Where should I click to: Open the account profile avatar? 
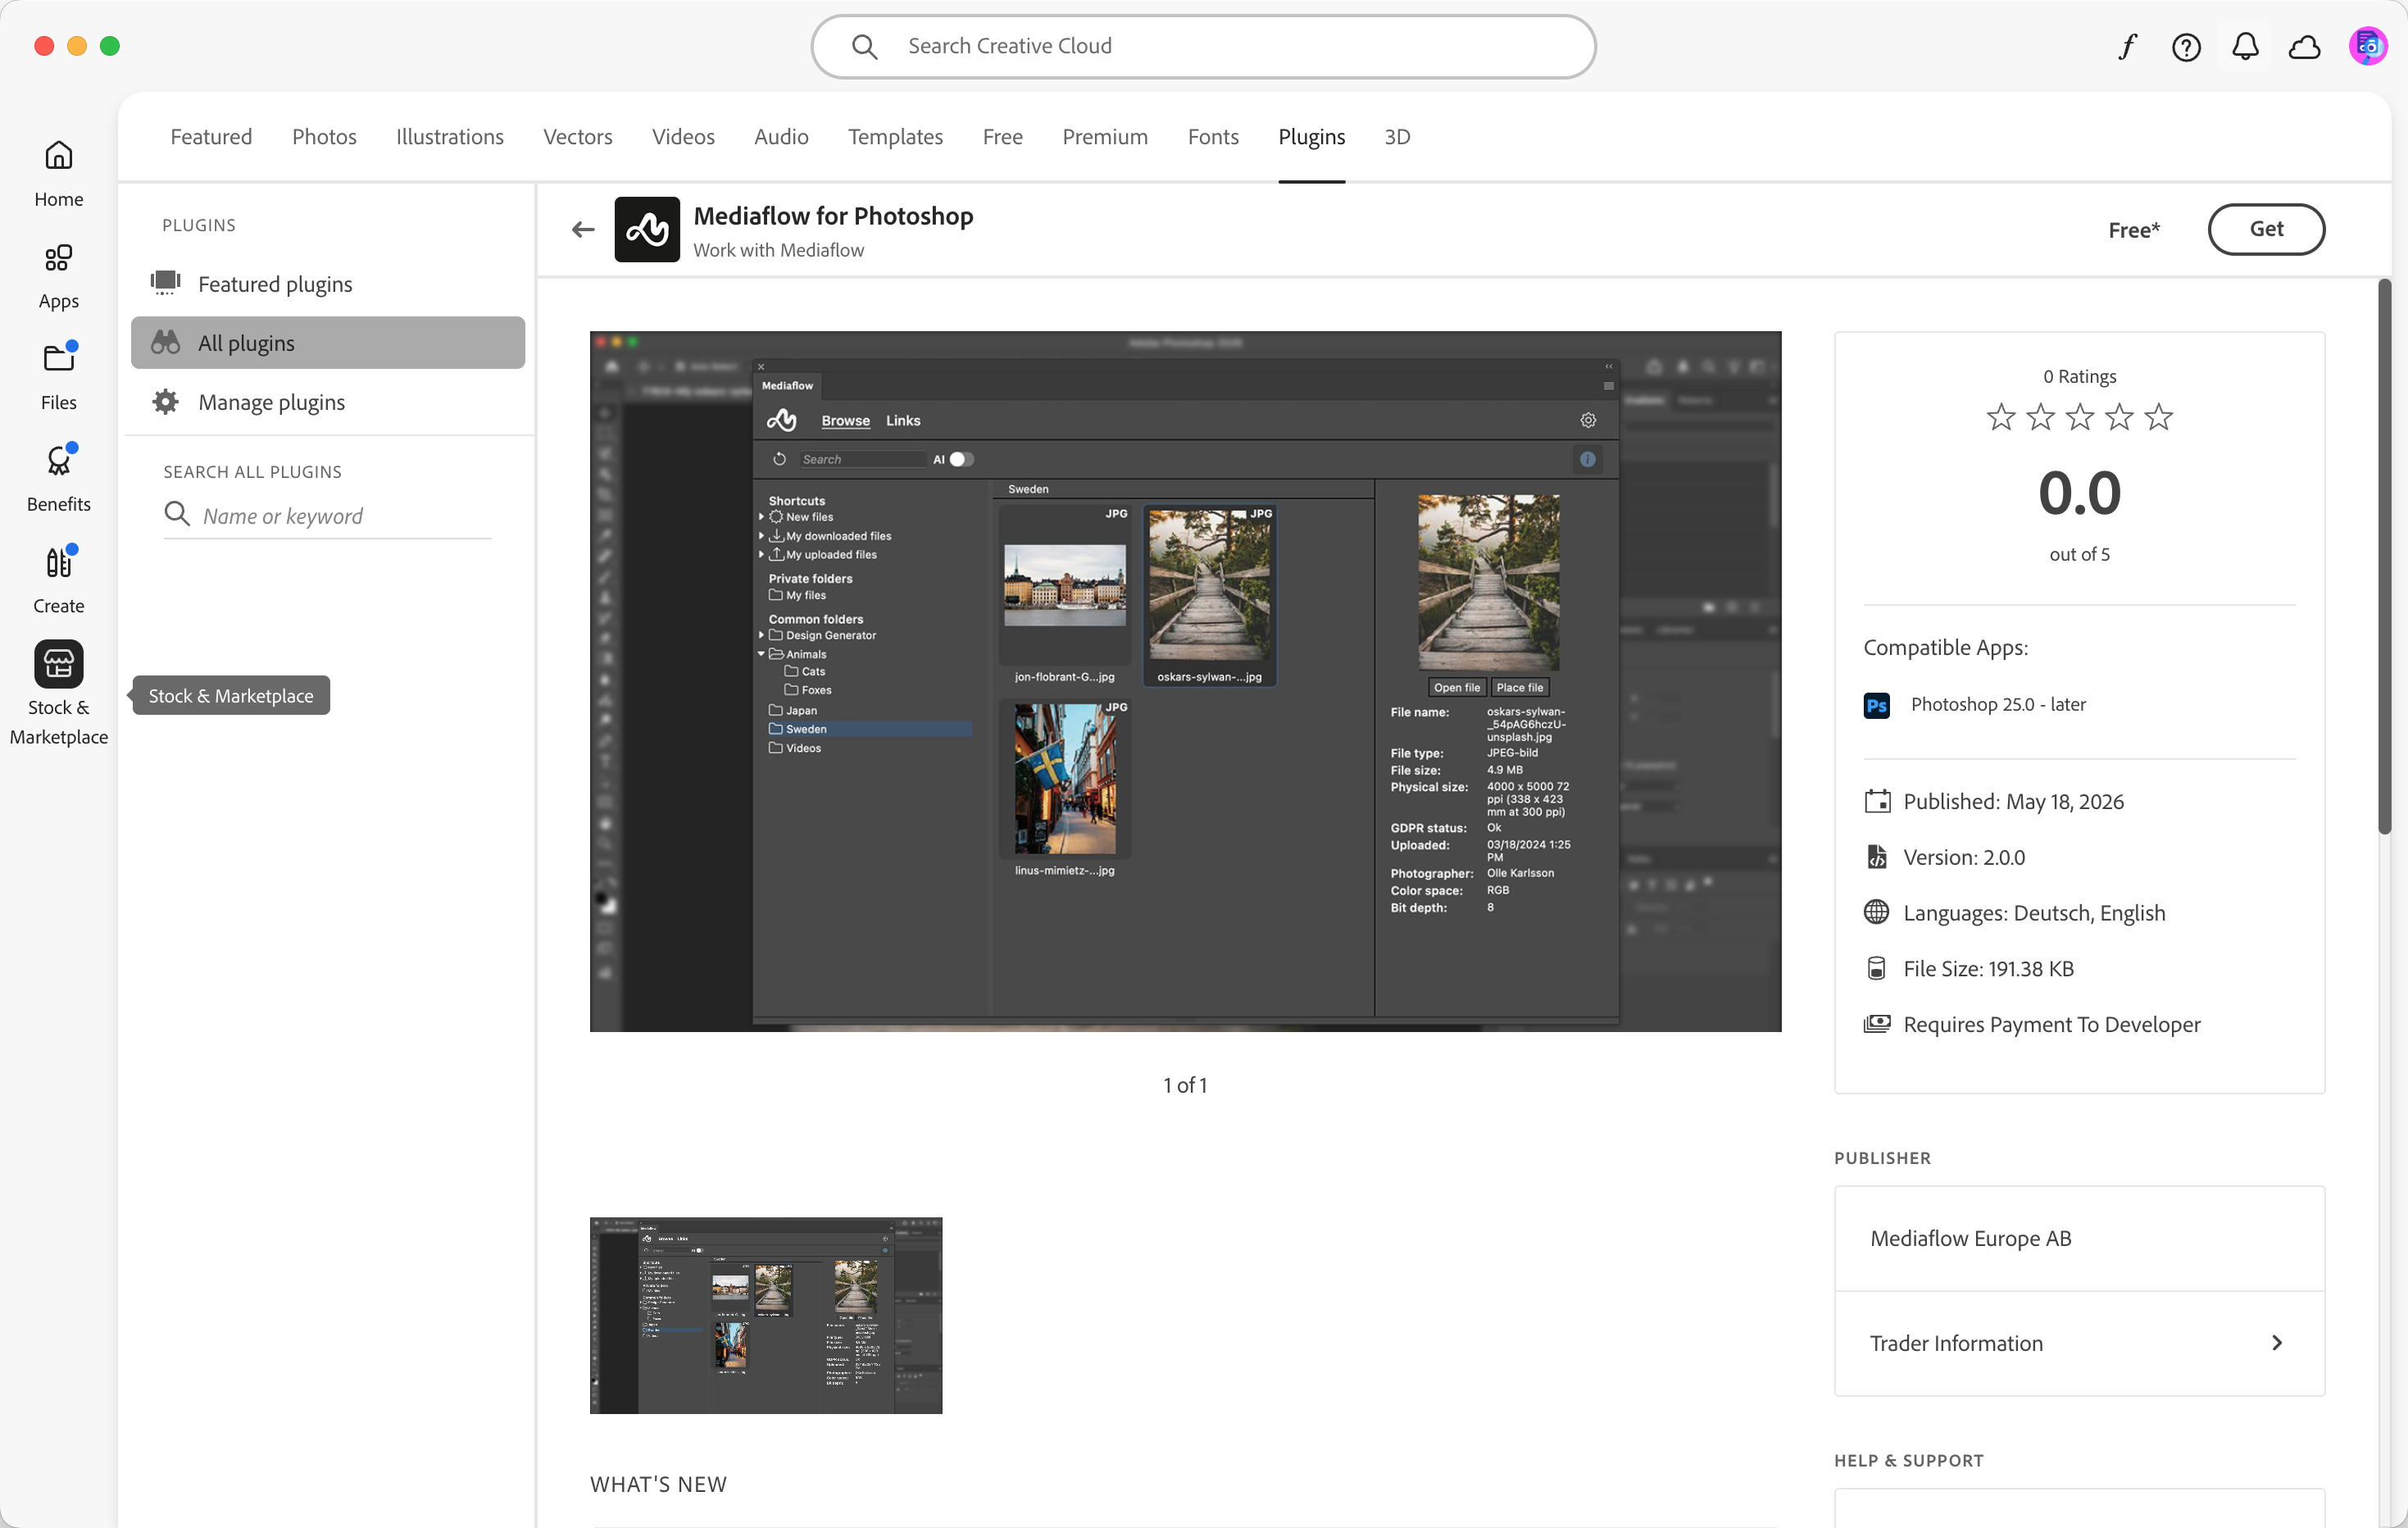[x=2367, y=46]
